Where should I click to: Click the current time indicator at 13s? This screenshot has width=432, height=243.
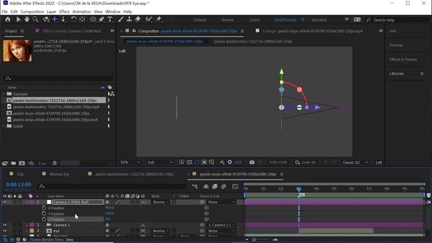[299, 189]
